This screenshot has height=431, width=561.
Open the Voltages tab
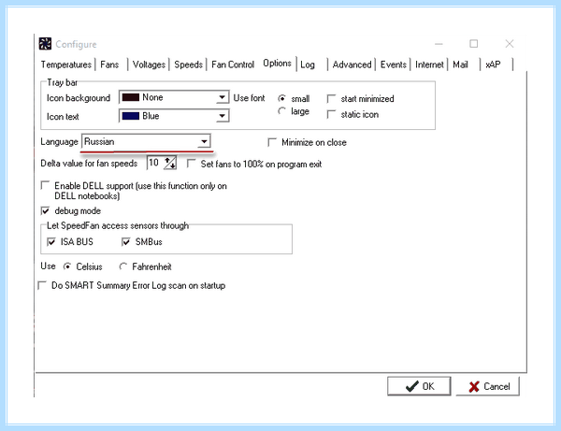point(149,65)
